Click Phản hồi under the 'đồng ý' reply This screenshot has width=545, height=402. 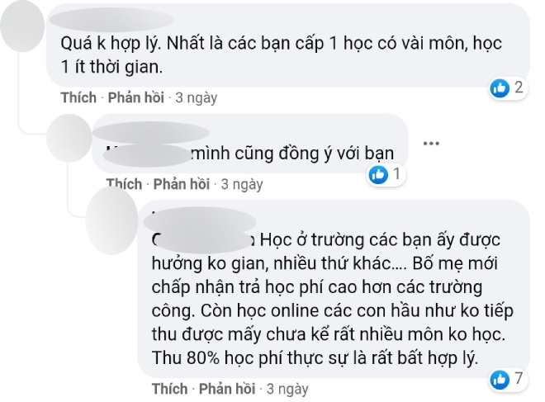[x=182, y=184]
